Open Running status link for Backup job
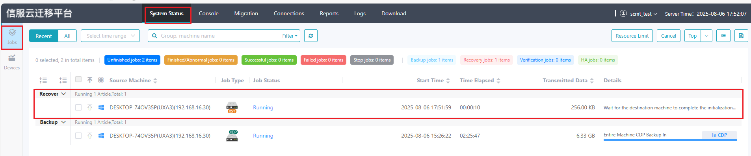The image size is (751, 156). click(263, 136)
